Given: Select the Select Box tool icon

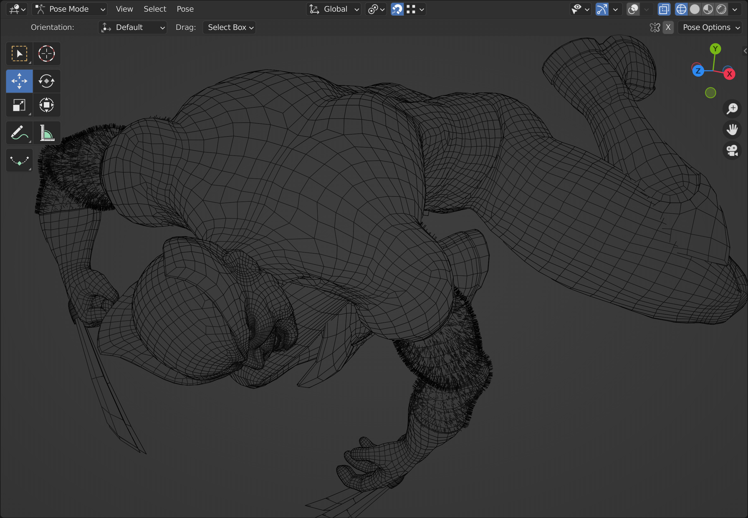Looking at the screenshot, I should 19,54.
